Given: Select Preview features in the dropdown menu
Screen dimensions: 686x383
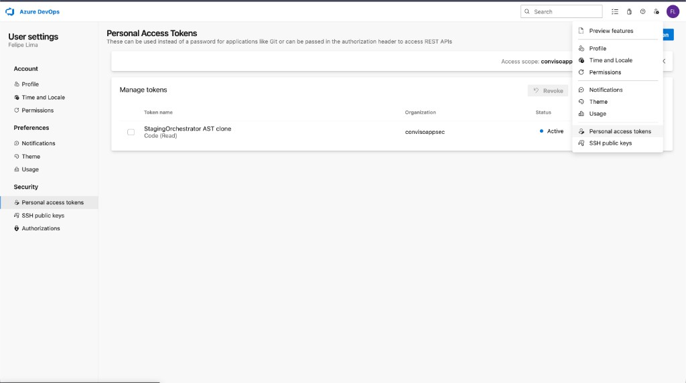Looking at the screenshot, I should 617,31.
